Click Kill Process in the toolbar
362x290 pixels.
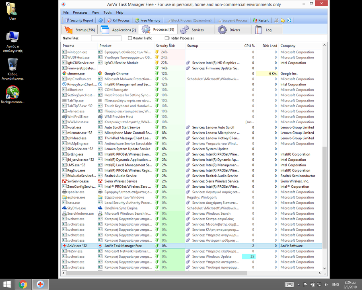click(x=118, y=21)
